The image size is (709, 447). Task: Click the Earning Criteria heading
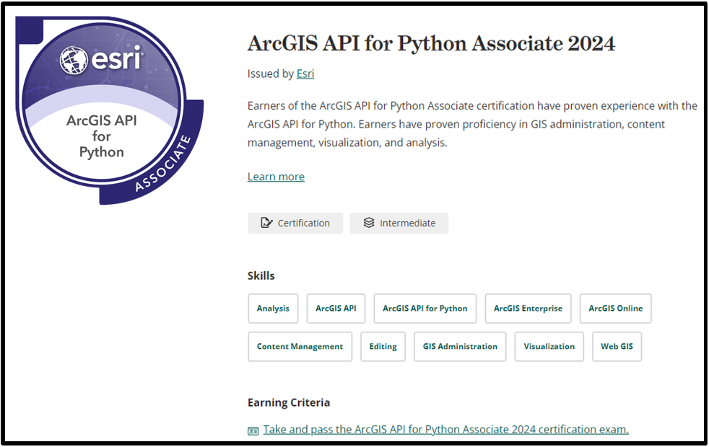coord(289,403)
